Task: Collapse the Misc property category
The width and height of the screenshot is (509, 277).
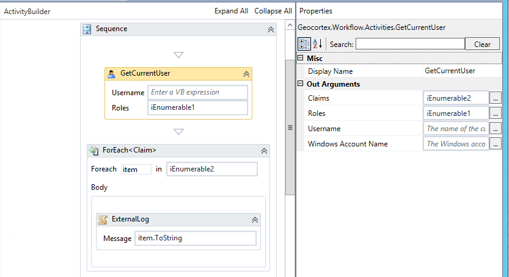Action: click(301, 58)
